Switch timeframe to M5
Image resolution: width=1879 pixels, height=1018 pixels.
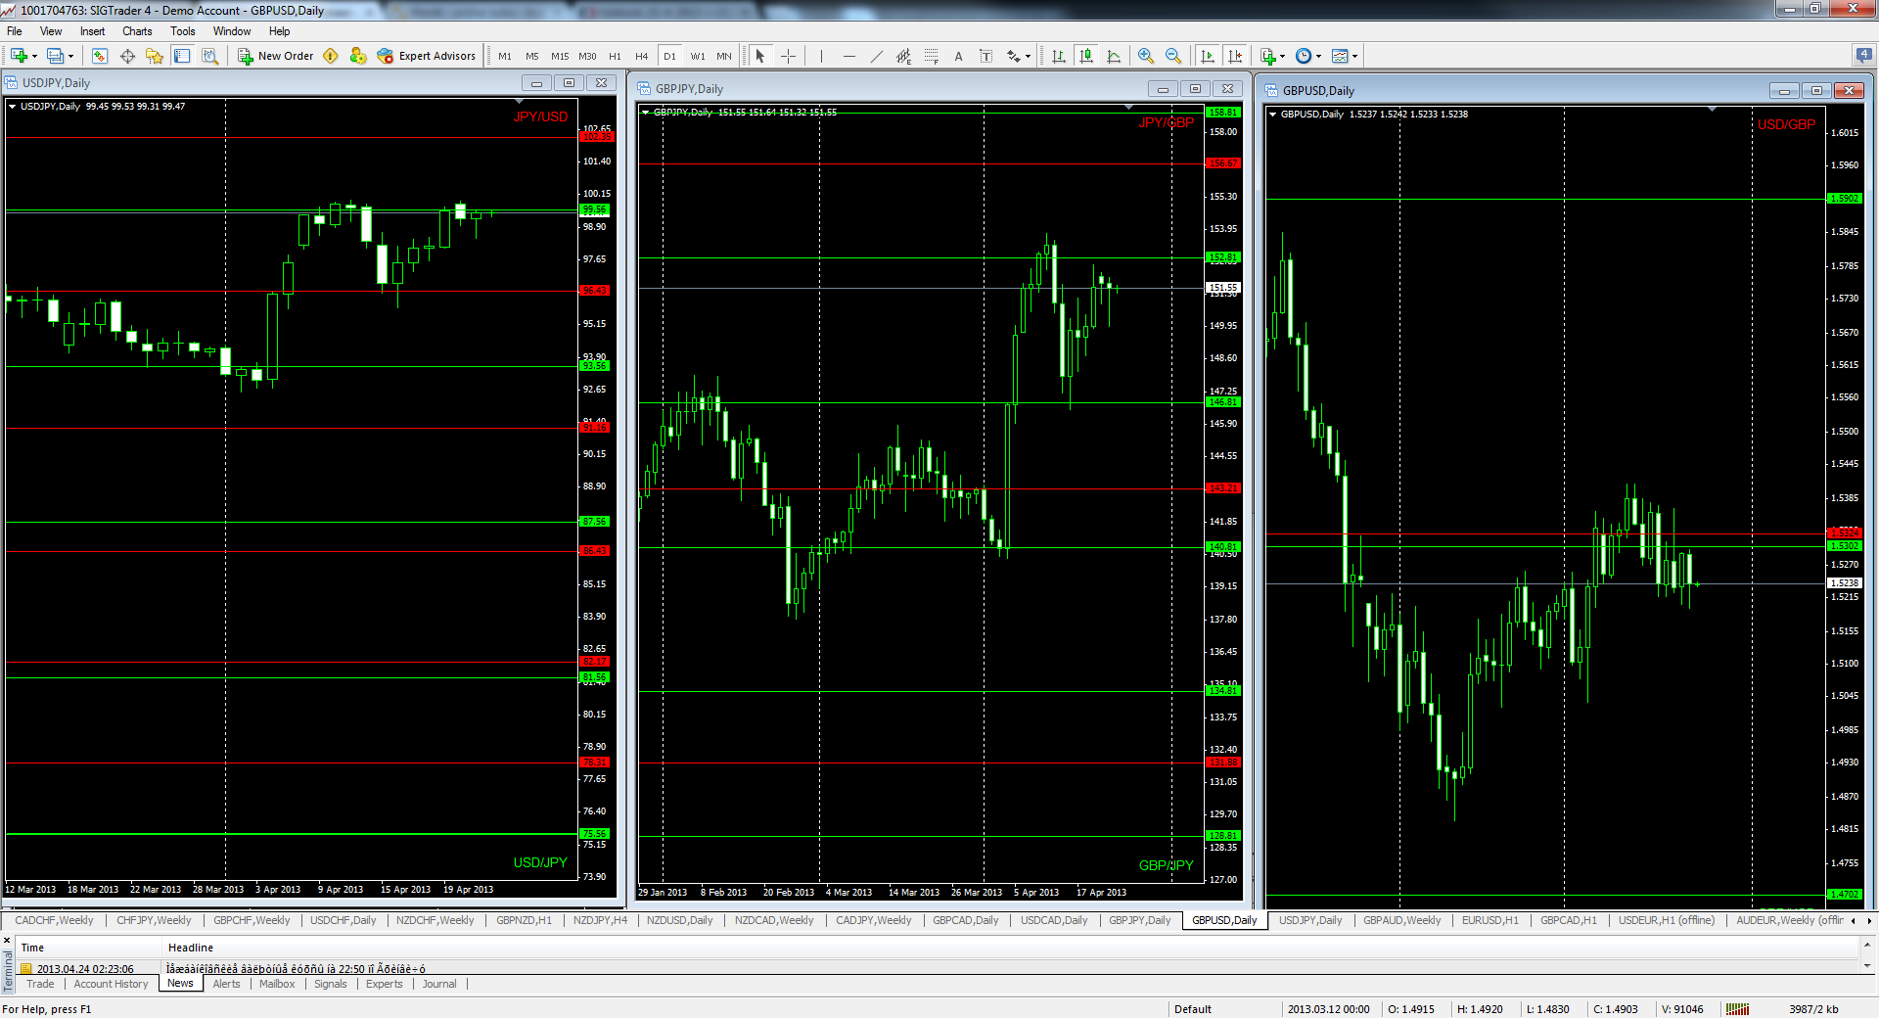tap(532, 56)
